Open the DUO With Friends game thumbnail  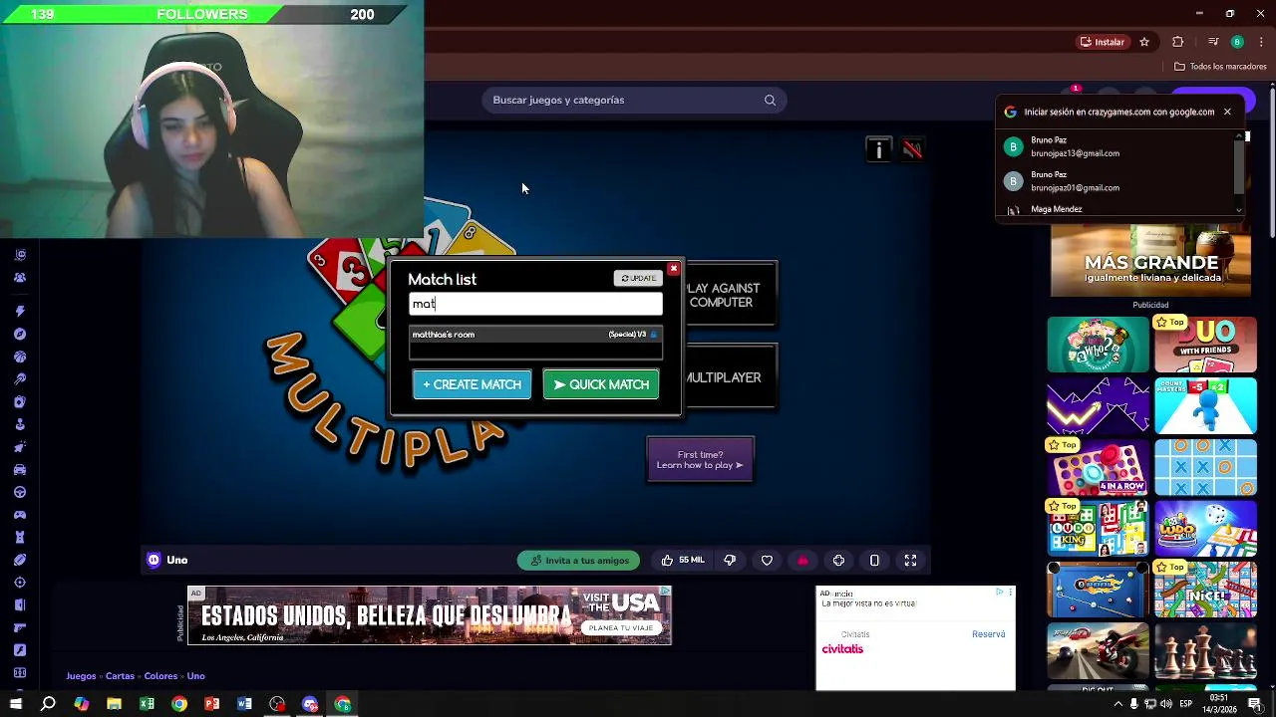pos(1205,345)
